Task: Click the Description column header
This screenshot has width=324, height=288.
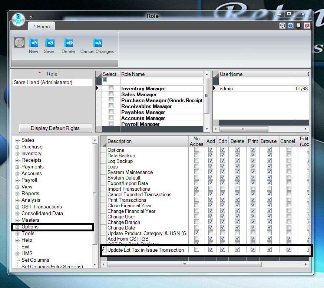Action: point(148,141)
